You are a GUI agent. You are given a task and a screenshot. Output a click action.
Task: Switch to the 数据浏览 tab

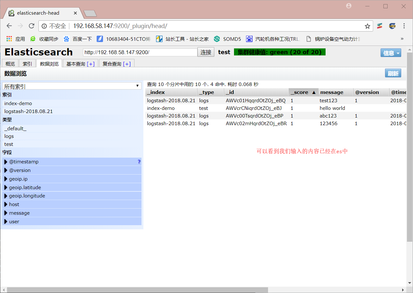point(49,64)
